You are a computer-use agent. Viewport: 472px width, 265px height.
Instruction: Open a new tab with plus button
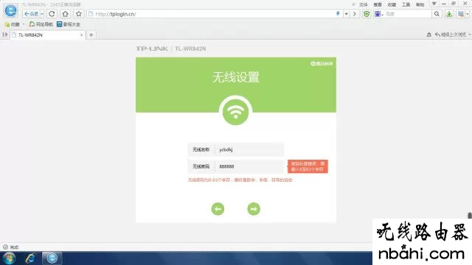[91, 35]
